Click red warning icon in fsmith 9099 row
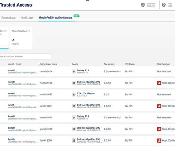The image size is (175, 146). 159,141
